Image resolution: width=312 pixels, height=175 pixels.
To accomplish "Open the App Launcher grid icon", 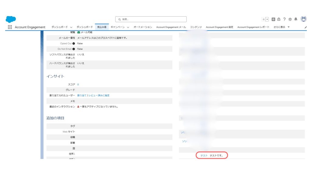I will (10, 27).
